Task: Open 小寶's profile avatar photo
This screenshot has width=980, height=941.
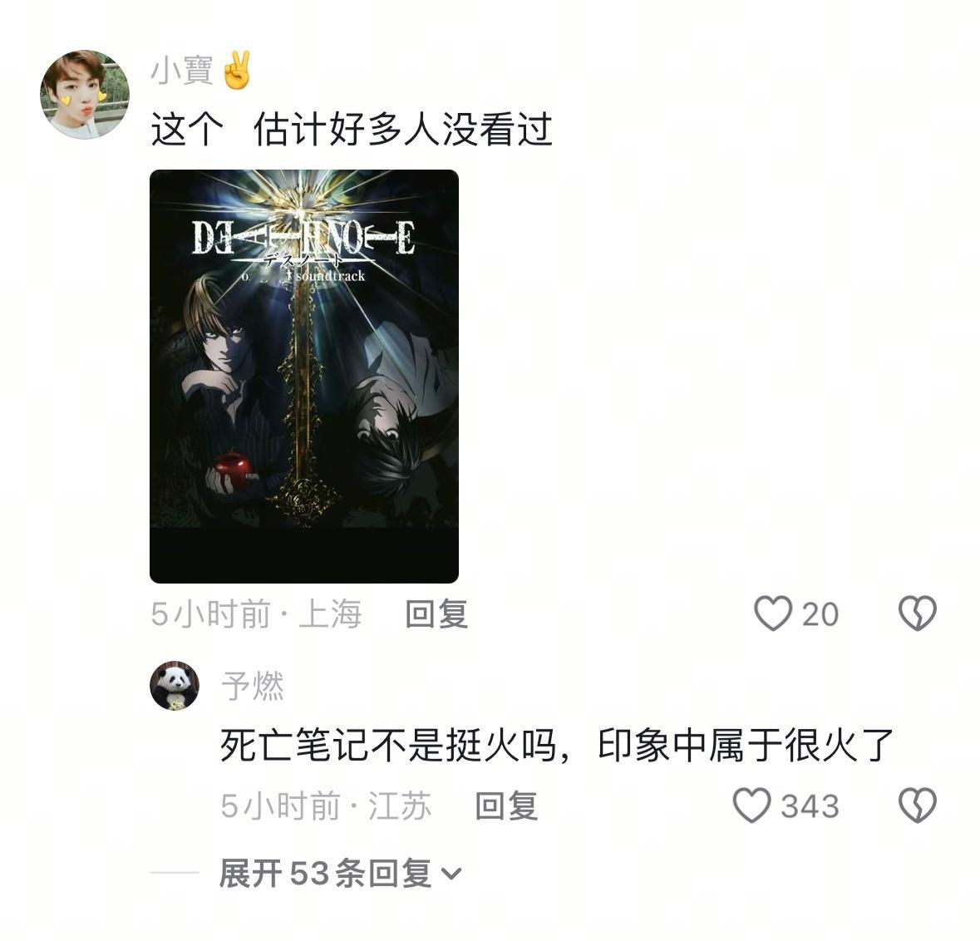Action: point(85,94)
